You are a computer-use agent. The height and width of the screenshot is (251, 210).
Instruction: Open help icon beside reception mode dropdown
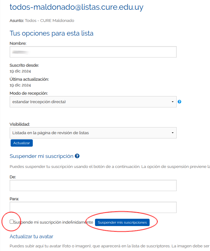click(x=179, y=102)
